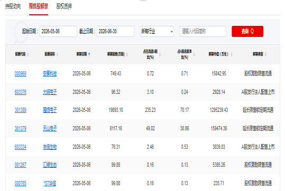
Task: Open stock code link 000969
Action: (21, 74)
